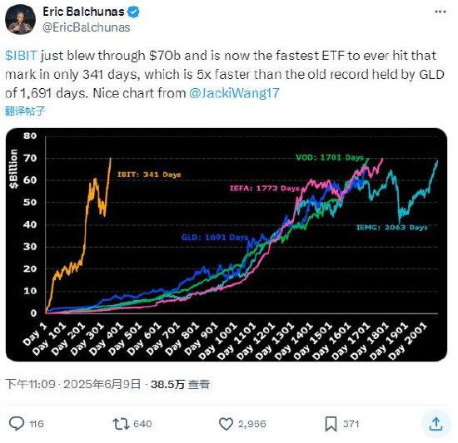This screenshot has height=443, width=458.
Task: Click the blue verified badge
Action: (x=134, y=12)
